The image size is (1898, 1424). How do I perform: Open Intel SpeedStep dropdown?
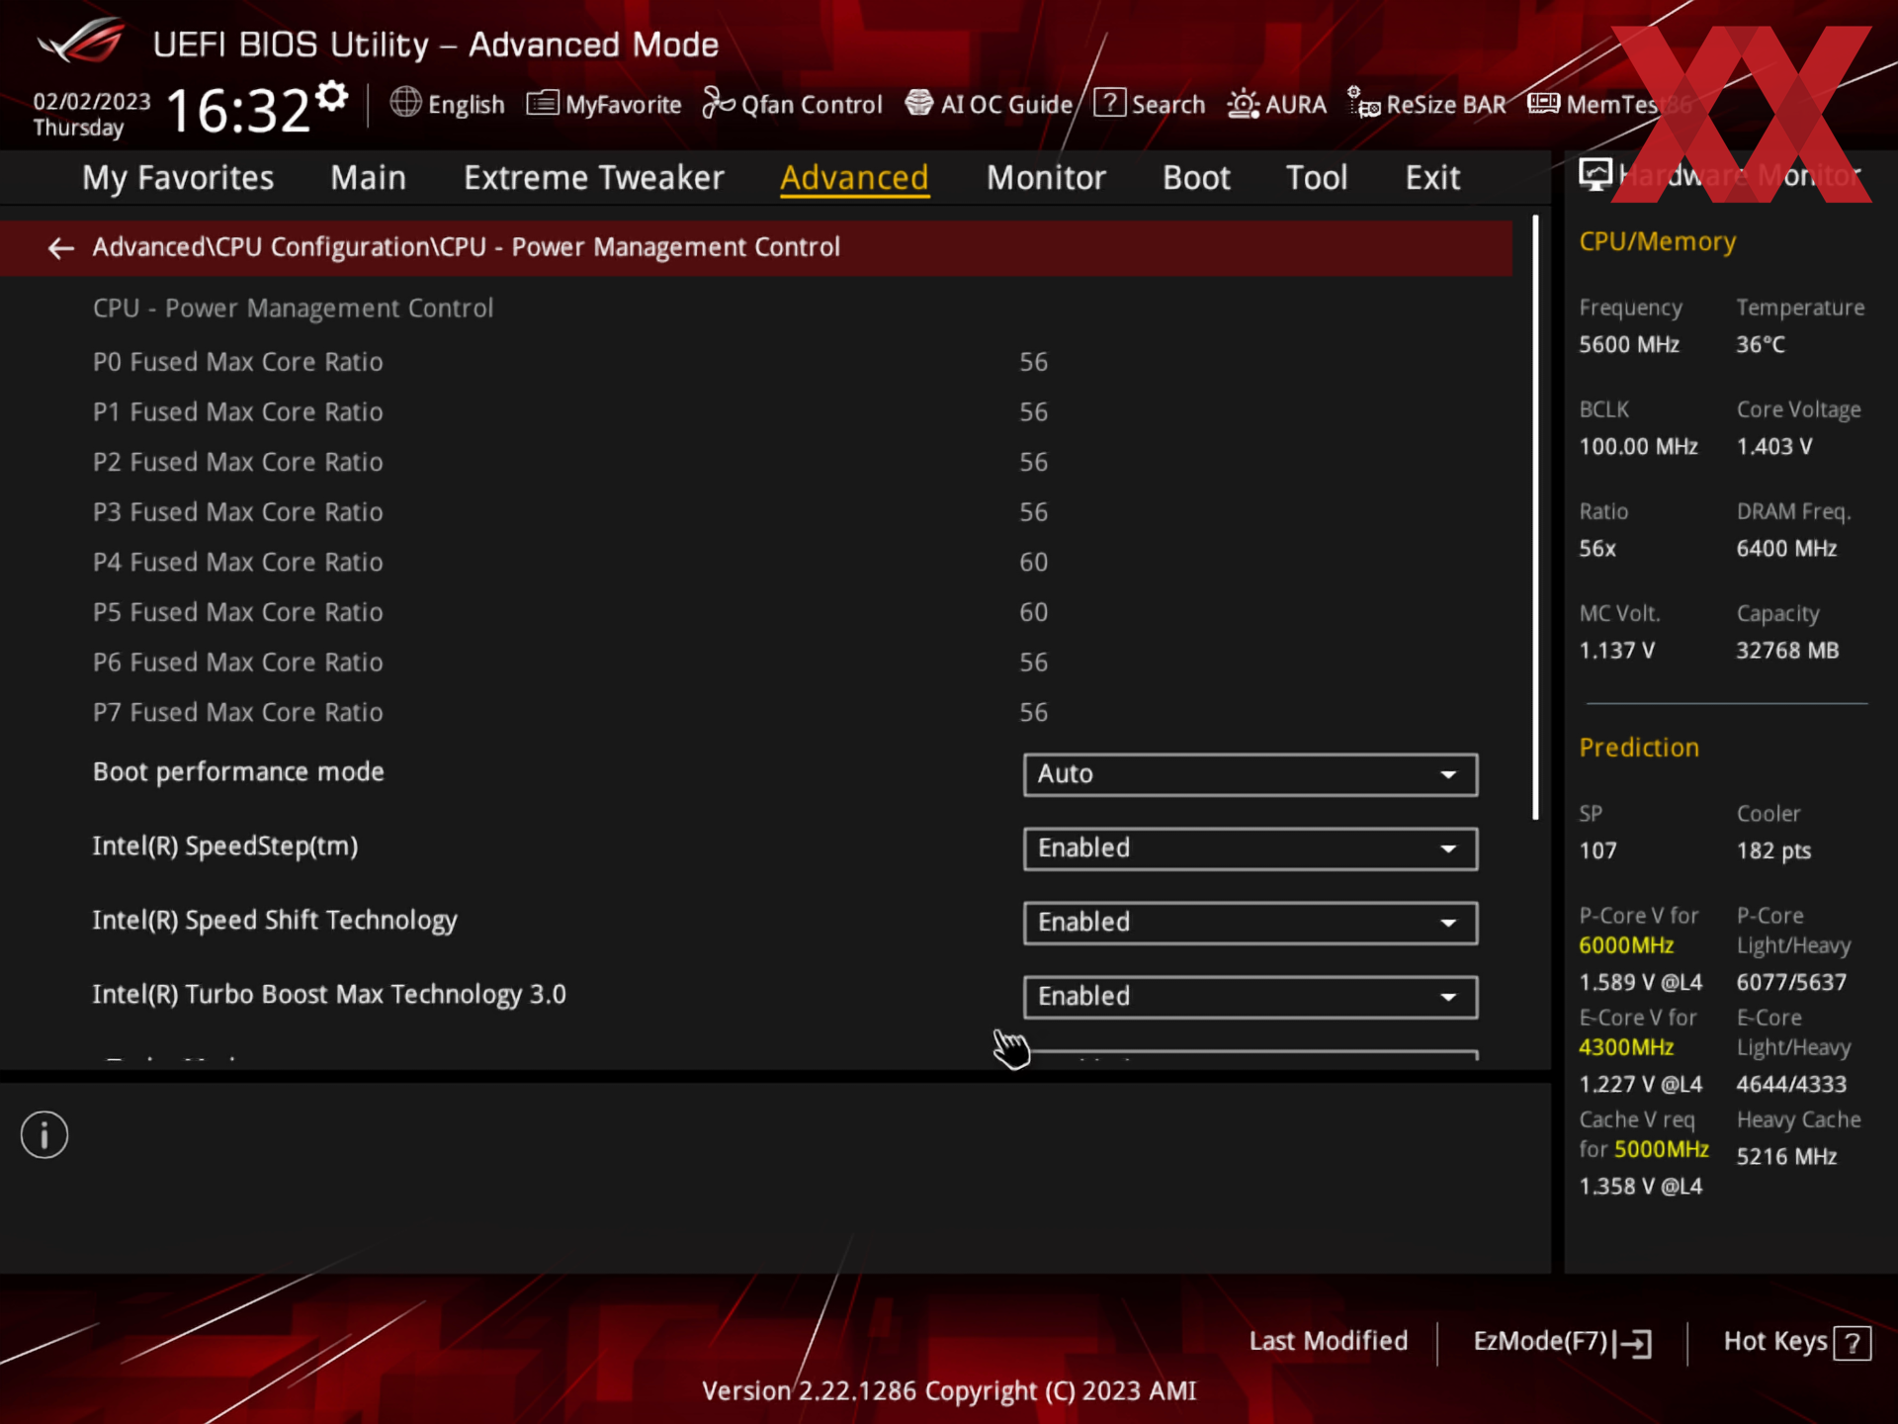click(1251, 848)
